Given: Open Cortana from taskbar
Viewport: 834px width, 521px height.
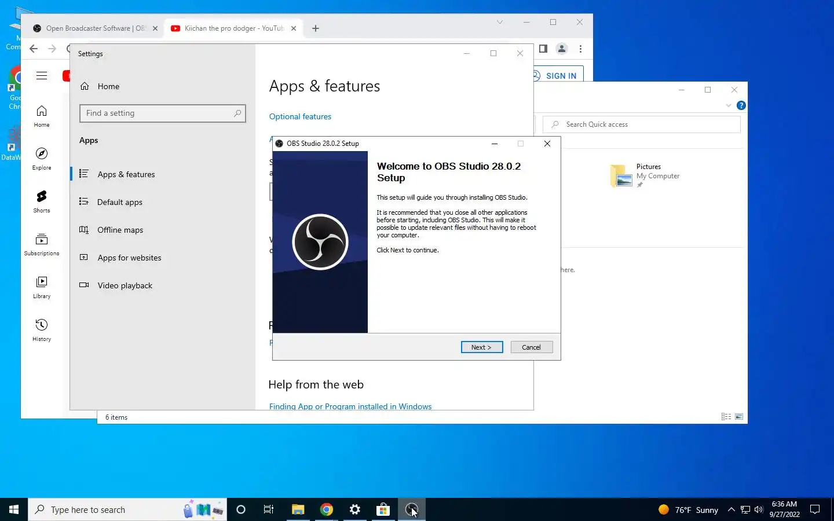Looking at the screenshot, I should tap(241, 509).
